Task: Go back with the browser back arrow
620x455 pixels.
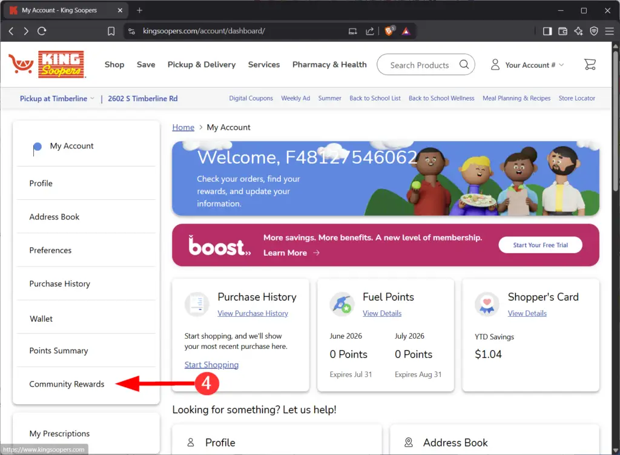Action: tap(11, 31)
